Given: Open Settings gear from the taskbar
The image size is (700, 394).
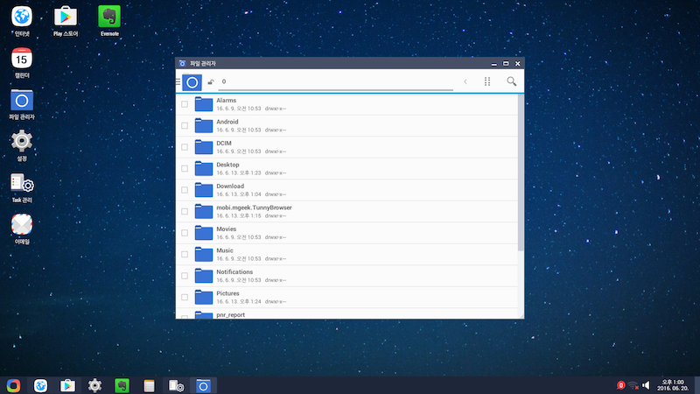Looking at the screenshot, I should click(94, 385).
